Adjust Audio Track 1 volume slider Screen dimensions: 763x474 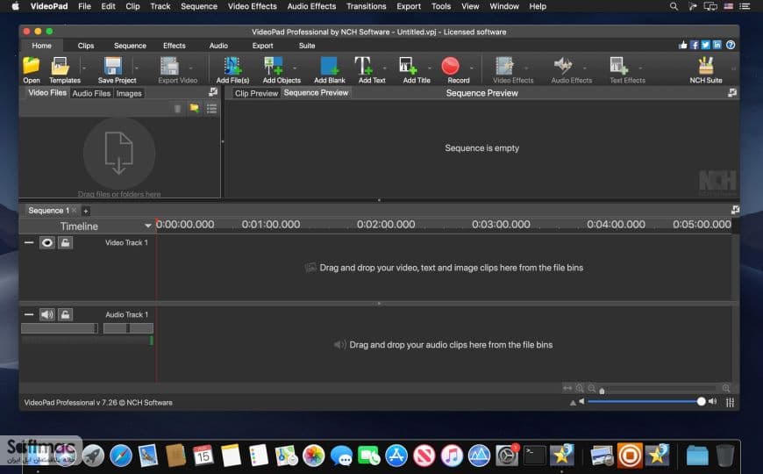[x=60, y=328]
